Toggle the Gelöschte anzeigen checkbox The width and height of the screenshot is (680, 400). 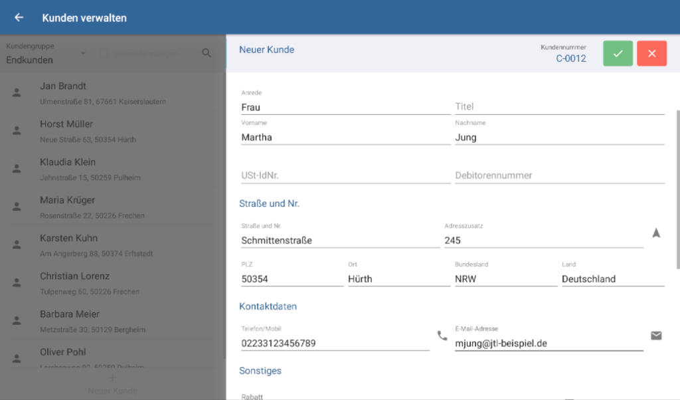pos(104,53)
